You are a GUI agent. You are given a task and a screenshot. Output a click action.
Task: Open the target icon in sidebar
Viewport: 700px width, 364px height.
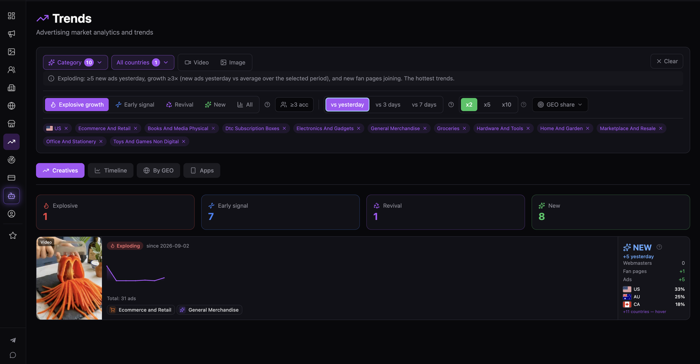click(x=11, y=160)
